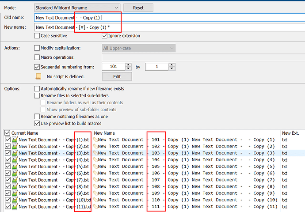The height and width of the screenshot is (212, 305).
Task: Click file icon of Copy (8).txt row
Action: pyautogui.click(x=15, y=186)
